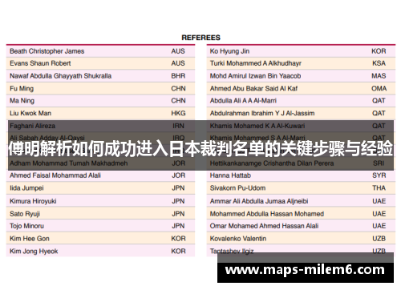
Task: Click the name Sivakorn Pu-Udom
Action: [237, 188]
